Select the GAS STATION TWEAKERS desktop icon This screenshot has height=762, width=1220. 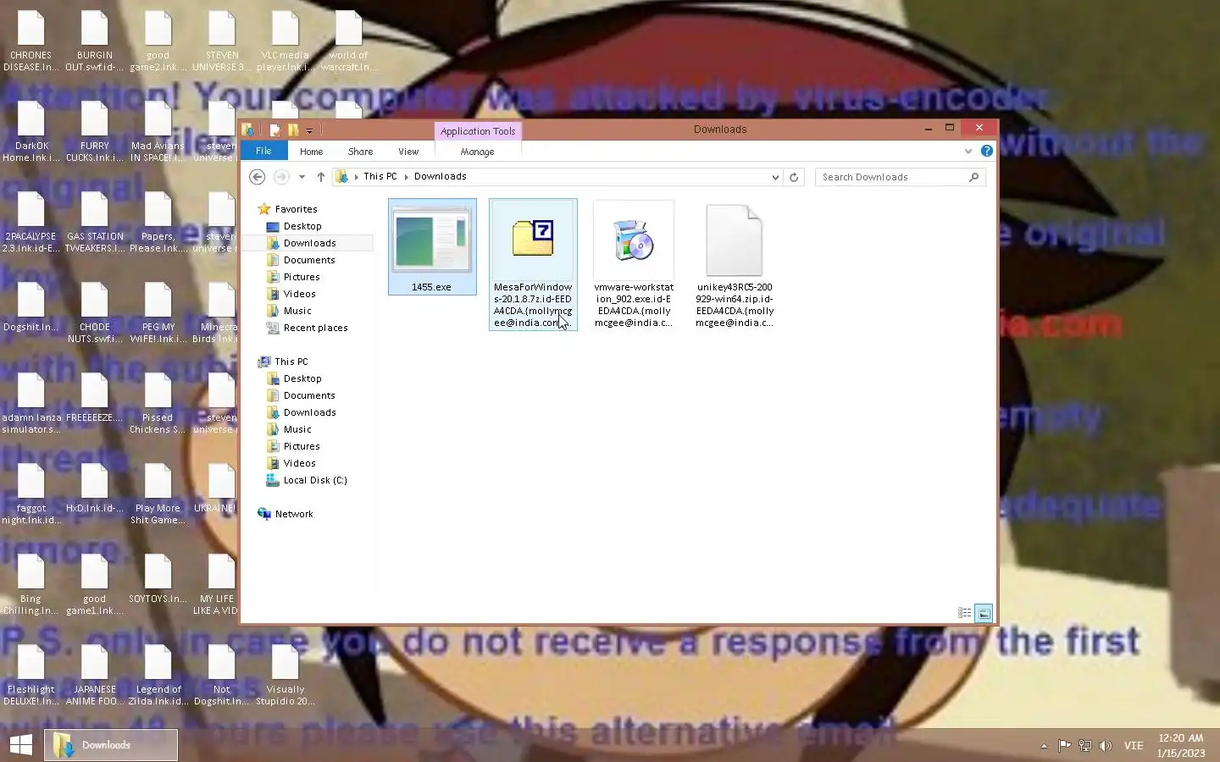click(x=94, y=222)
